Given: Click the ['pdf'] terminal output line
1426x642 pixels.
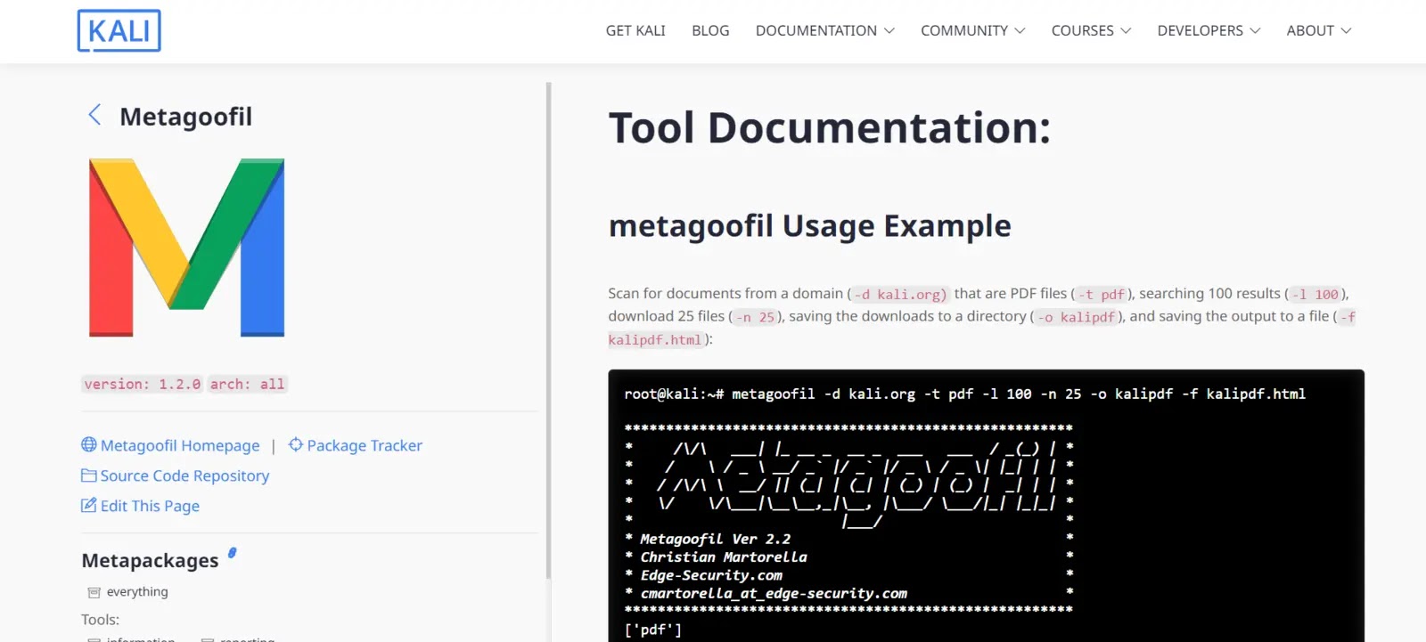Looking at the screenshot, I should tap(653, 630).
